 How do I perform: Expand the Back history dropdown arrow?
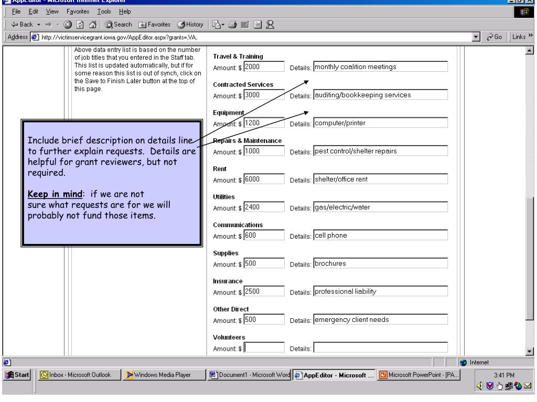tap(39, 25)
